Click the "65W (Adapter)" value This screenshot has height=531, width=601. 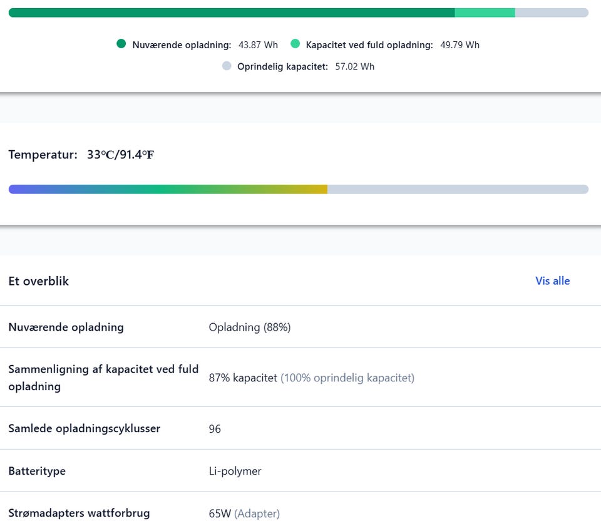pos(244,513)
